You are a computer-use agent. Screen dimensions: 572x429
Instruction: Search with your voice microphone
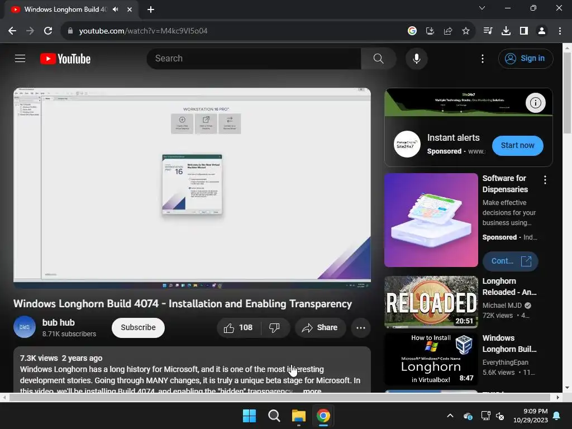point(416,58)
